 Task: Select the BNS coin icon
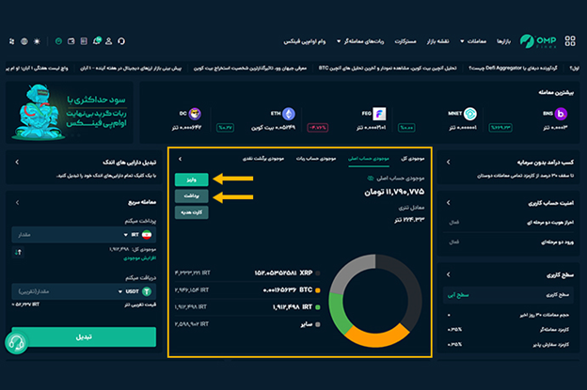[x=561, y=114]
